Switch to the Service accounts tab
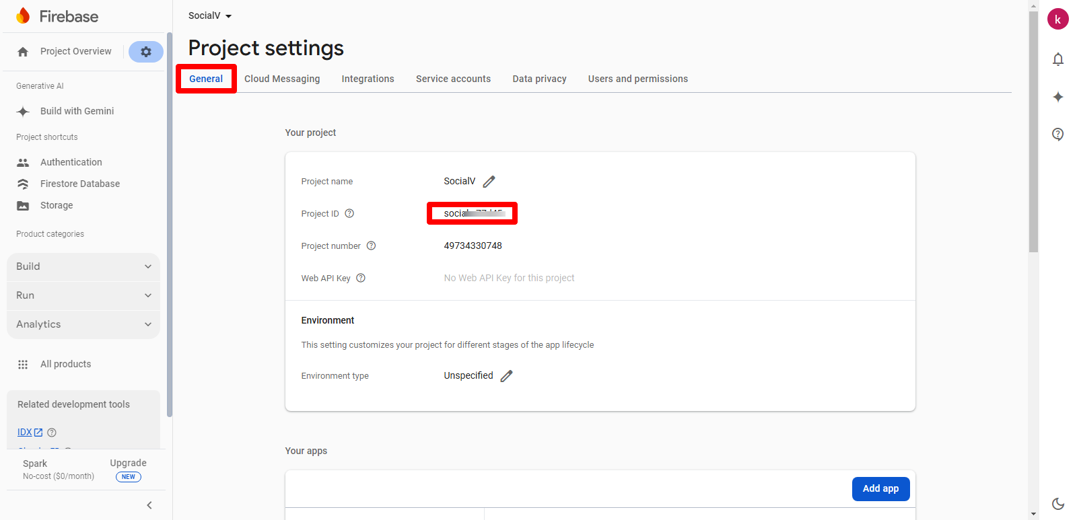This screenshot has width=1077, height=520. point(453,79)
